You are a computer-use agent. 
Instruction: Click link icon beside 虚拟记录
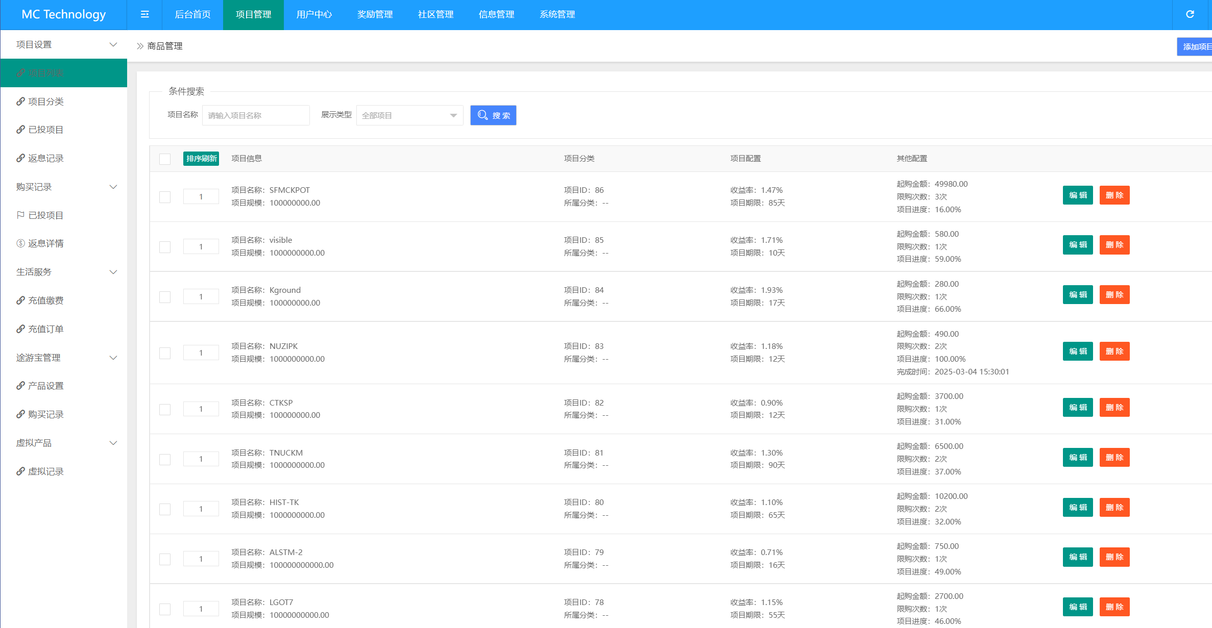[20, 471]
